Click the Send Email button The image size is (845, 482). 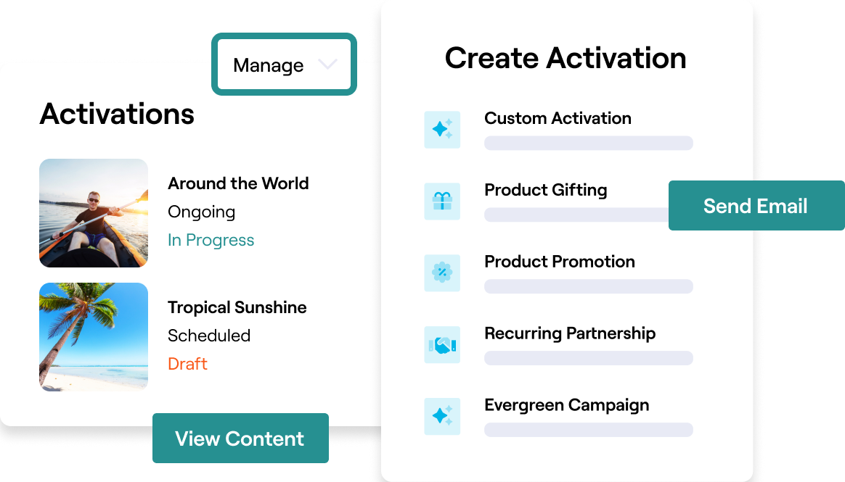tap(756, 206)
